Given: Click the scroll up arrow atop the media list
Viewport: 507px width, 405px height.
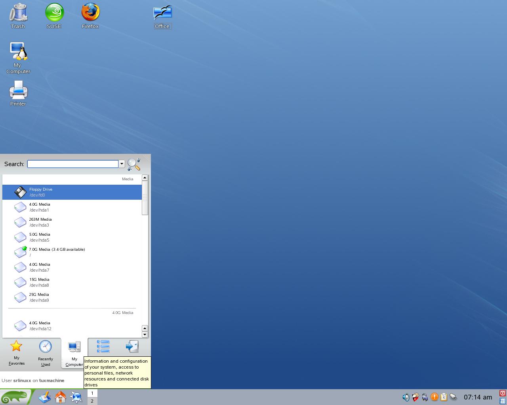Looking at the screenshot, I should click(x=145, y=178).
